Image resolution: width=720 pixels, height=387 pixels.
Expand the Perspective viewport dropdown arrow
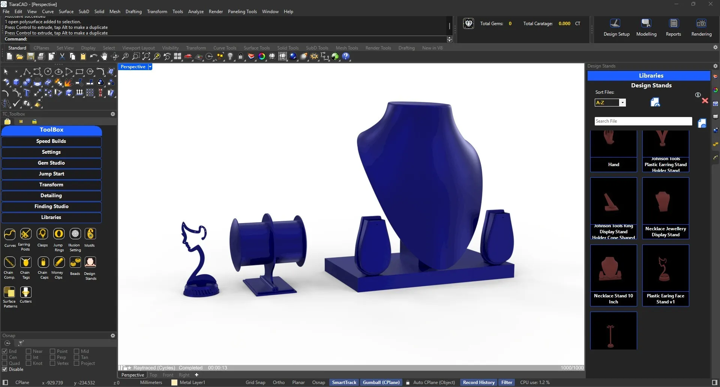coord(150,67)
